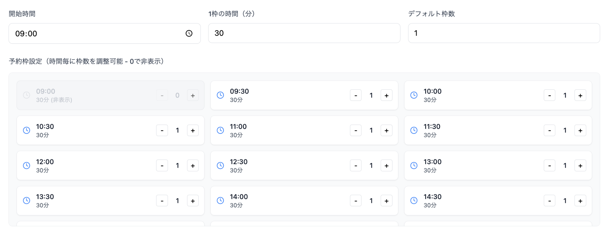Click the greyed clock icon for the 09:00 slot

pos(27,95)
